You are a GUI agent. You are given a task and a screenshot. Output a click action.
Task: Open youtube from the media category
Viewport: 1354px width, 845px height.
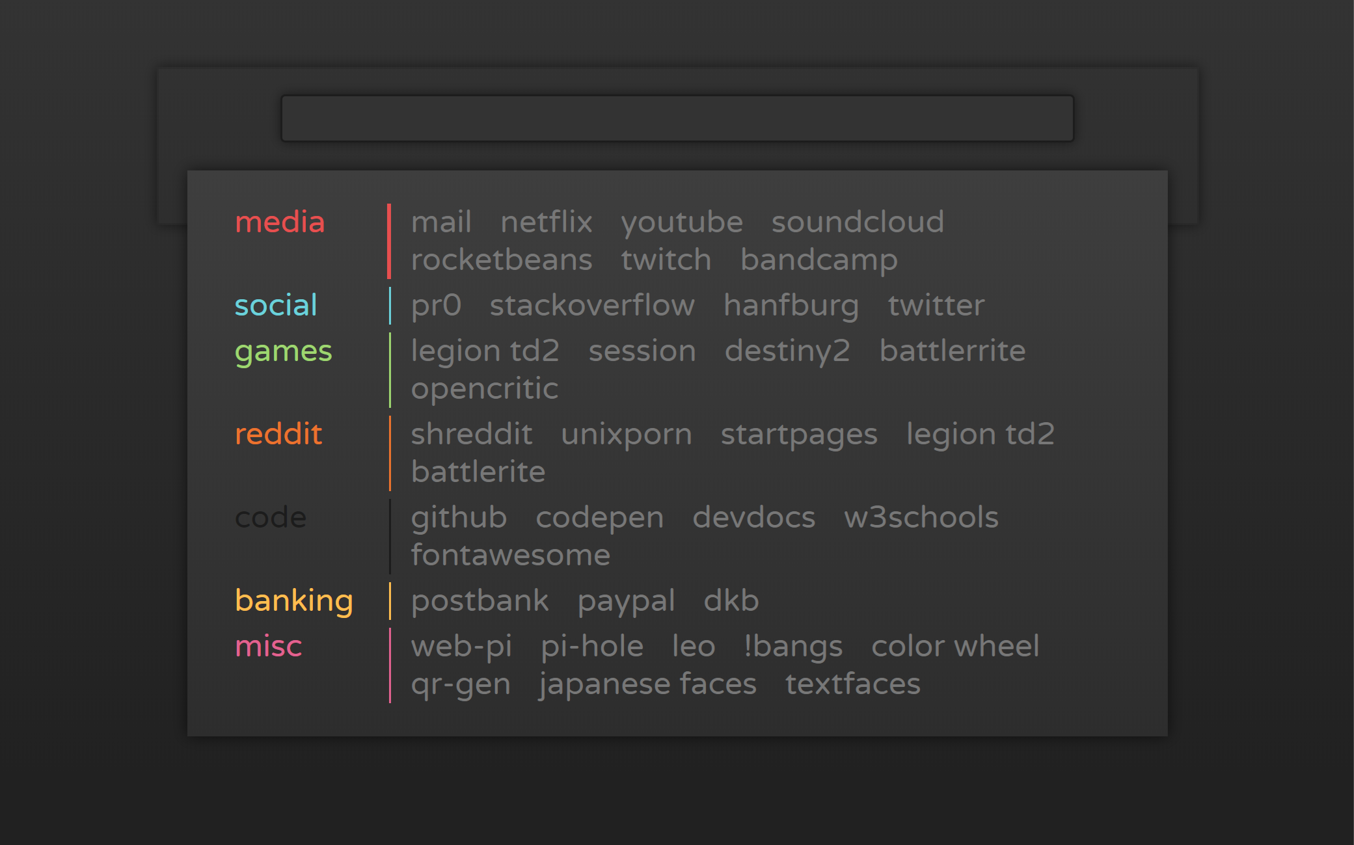click(682, 222)
